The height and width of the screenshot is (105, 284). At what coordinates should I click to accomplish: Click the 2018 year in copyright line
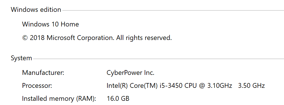click(37, 38)
